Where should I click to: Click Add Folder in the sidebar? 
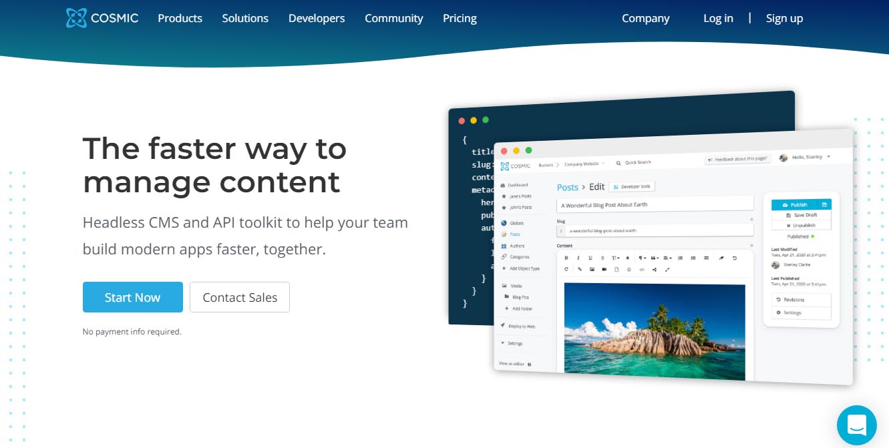[518, 308]
